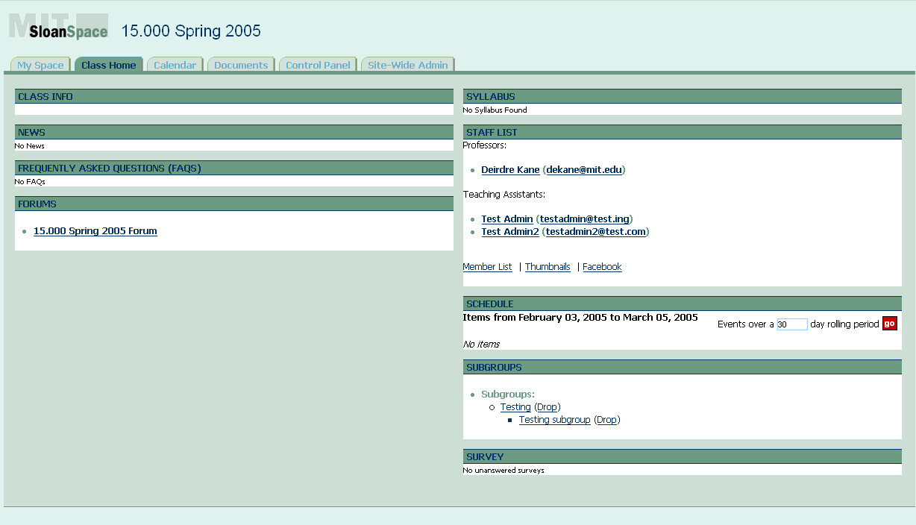Email testadmin2@test.com
This screenshot has width=916, height=525.
pos(593,231)
